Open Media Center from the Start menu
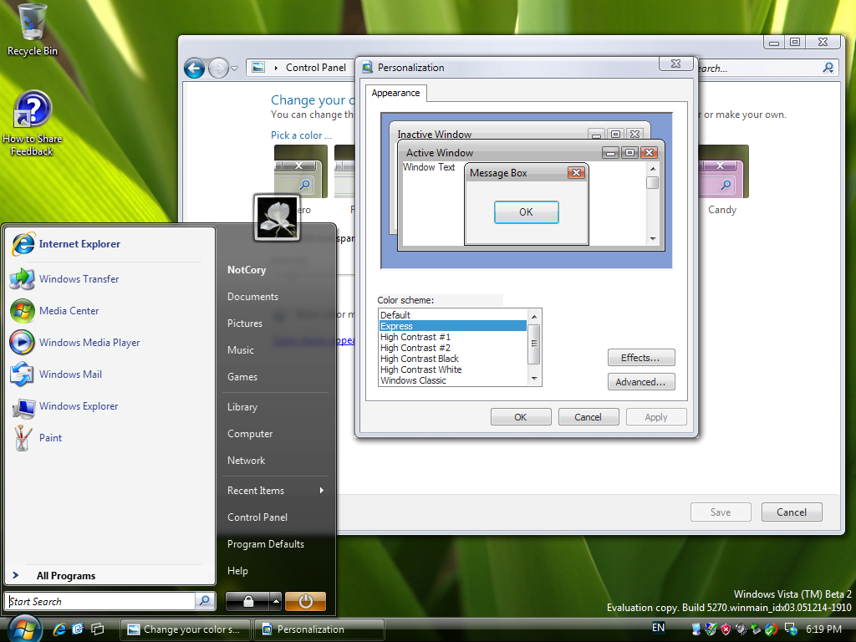Viewport: 856px width, 642px height. point(69,311)
